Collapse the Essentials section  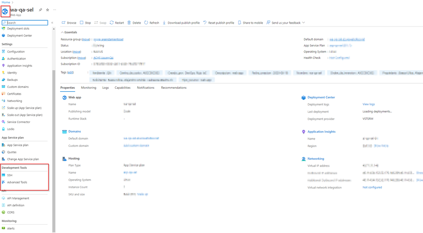click(63, 32)
